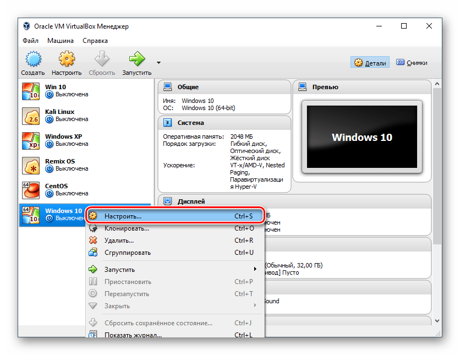Click the Сгруппировать context menu icon
Screen dimensions: 460x355
pyautogui.click(x=93, y=252)
